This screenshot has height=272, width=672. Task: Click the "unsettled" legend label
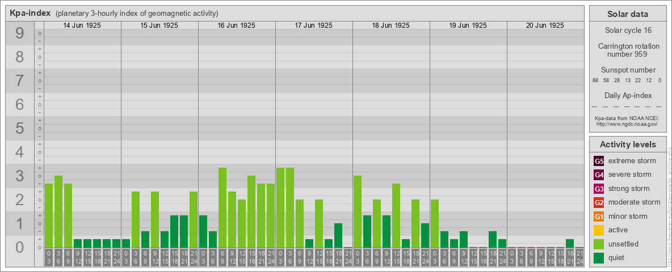(623, 244)
